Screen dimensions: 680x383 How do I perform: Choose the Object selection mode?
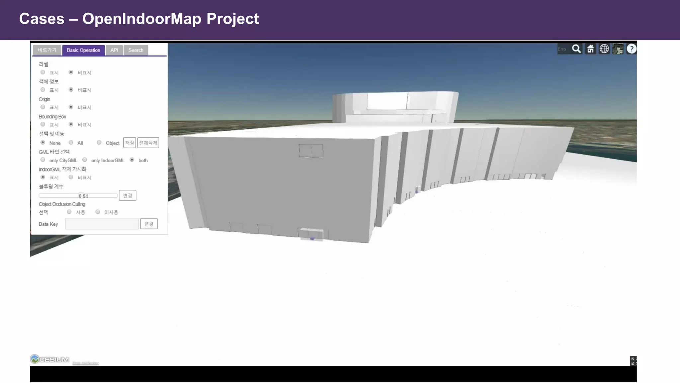[x=99, y=142]
